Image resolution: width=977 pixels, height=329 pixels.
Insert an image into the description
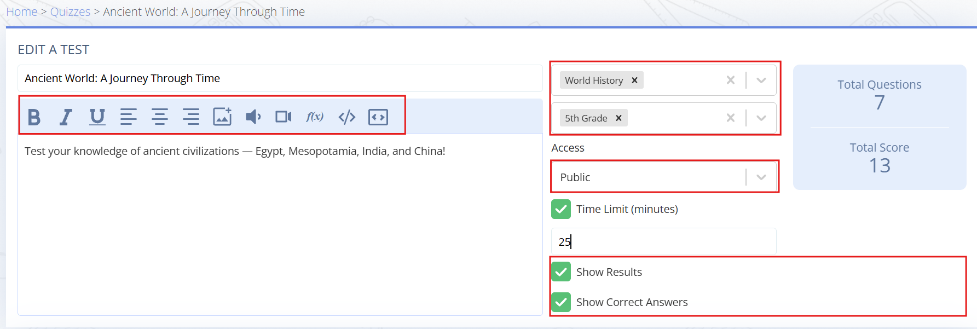(222, 117)
